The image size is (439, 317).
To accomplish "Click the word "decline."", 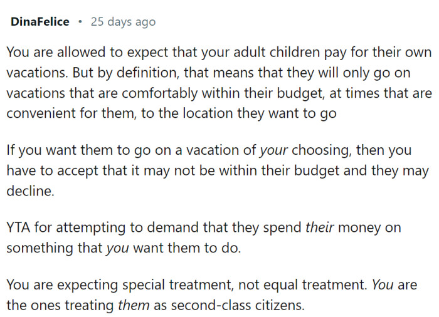I will (30, 190).
